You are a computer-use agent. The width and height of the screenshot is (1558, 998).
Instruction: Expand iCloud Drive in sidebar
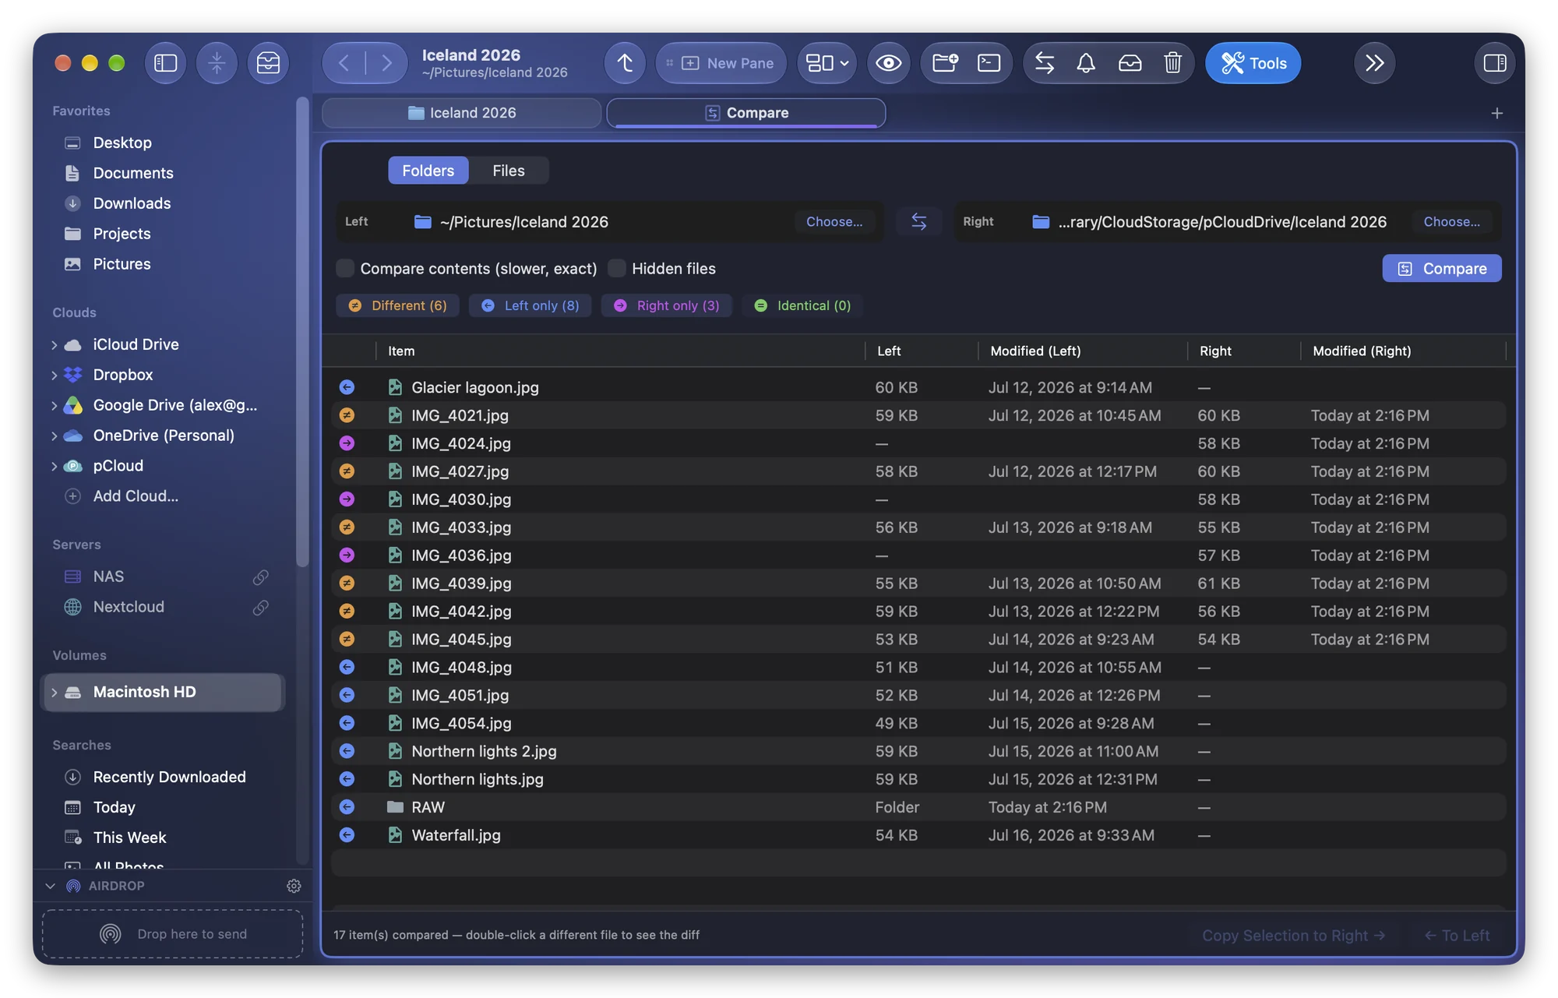[x=55, y=345]
